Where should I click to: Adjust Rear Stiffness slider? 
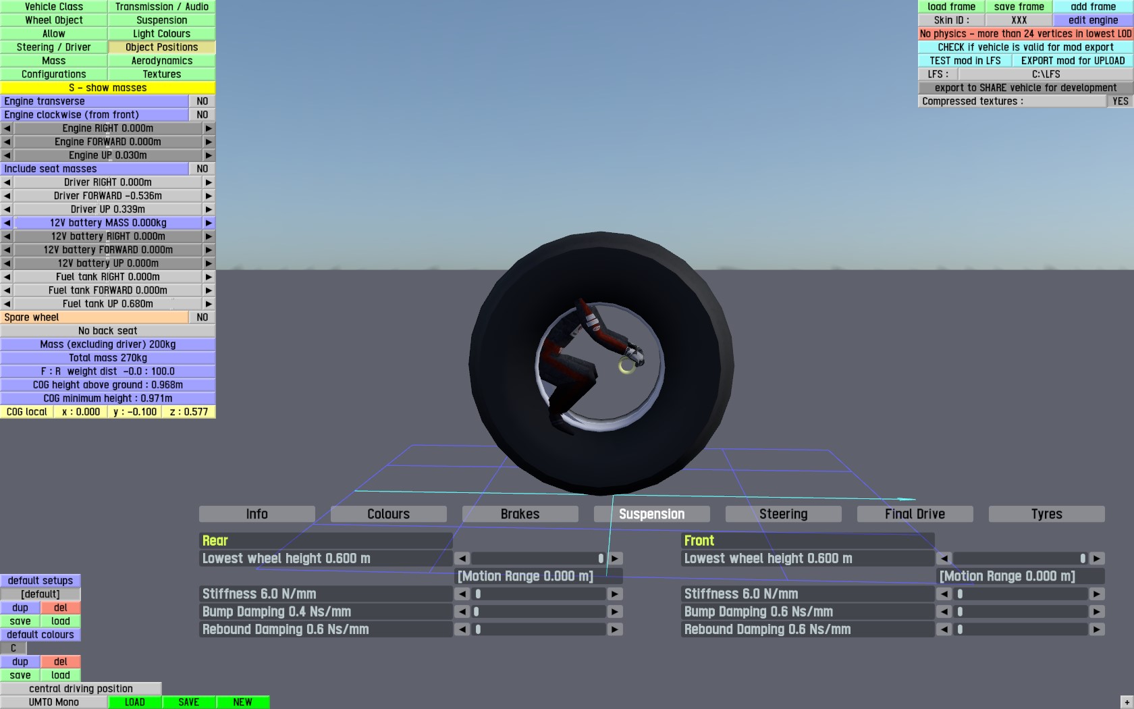click(x=539, y=594)
